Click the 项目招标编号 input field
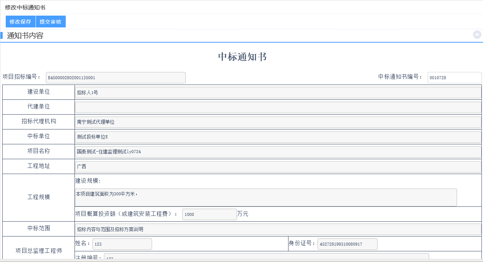The width and height of the screenshot is (483, 262). (x=115, y=78)
